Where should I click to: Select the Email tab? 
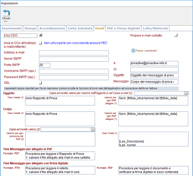(100, 28)
